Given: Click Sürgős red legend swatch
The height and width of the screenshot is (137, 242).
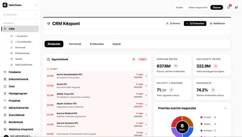Looking at the screenshot, I should pyautogui.click(x=202, y=117).
